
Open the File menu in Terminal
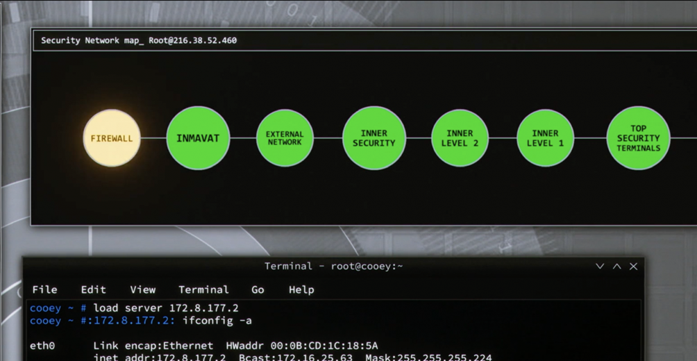44,289
